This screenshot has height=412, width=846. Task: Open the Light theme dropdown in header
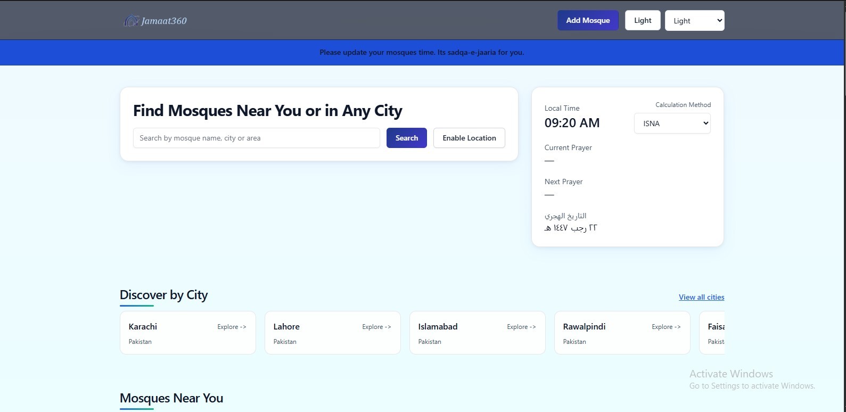pos(694,21)
